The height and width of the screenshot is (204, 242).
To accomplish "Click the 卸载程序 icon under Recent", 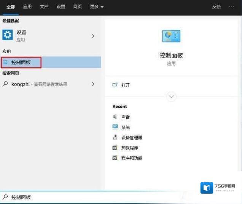I will point(115,148).
